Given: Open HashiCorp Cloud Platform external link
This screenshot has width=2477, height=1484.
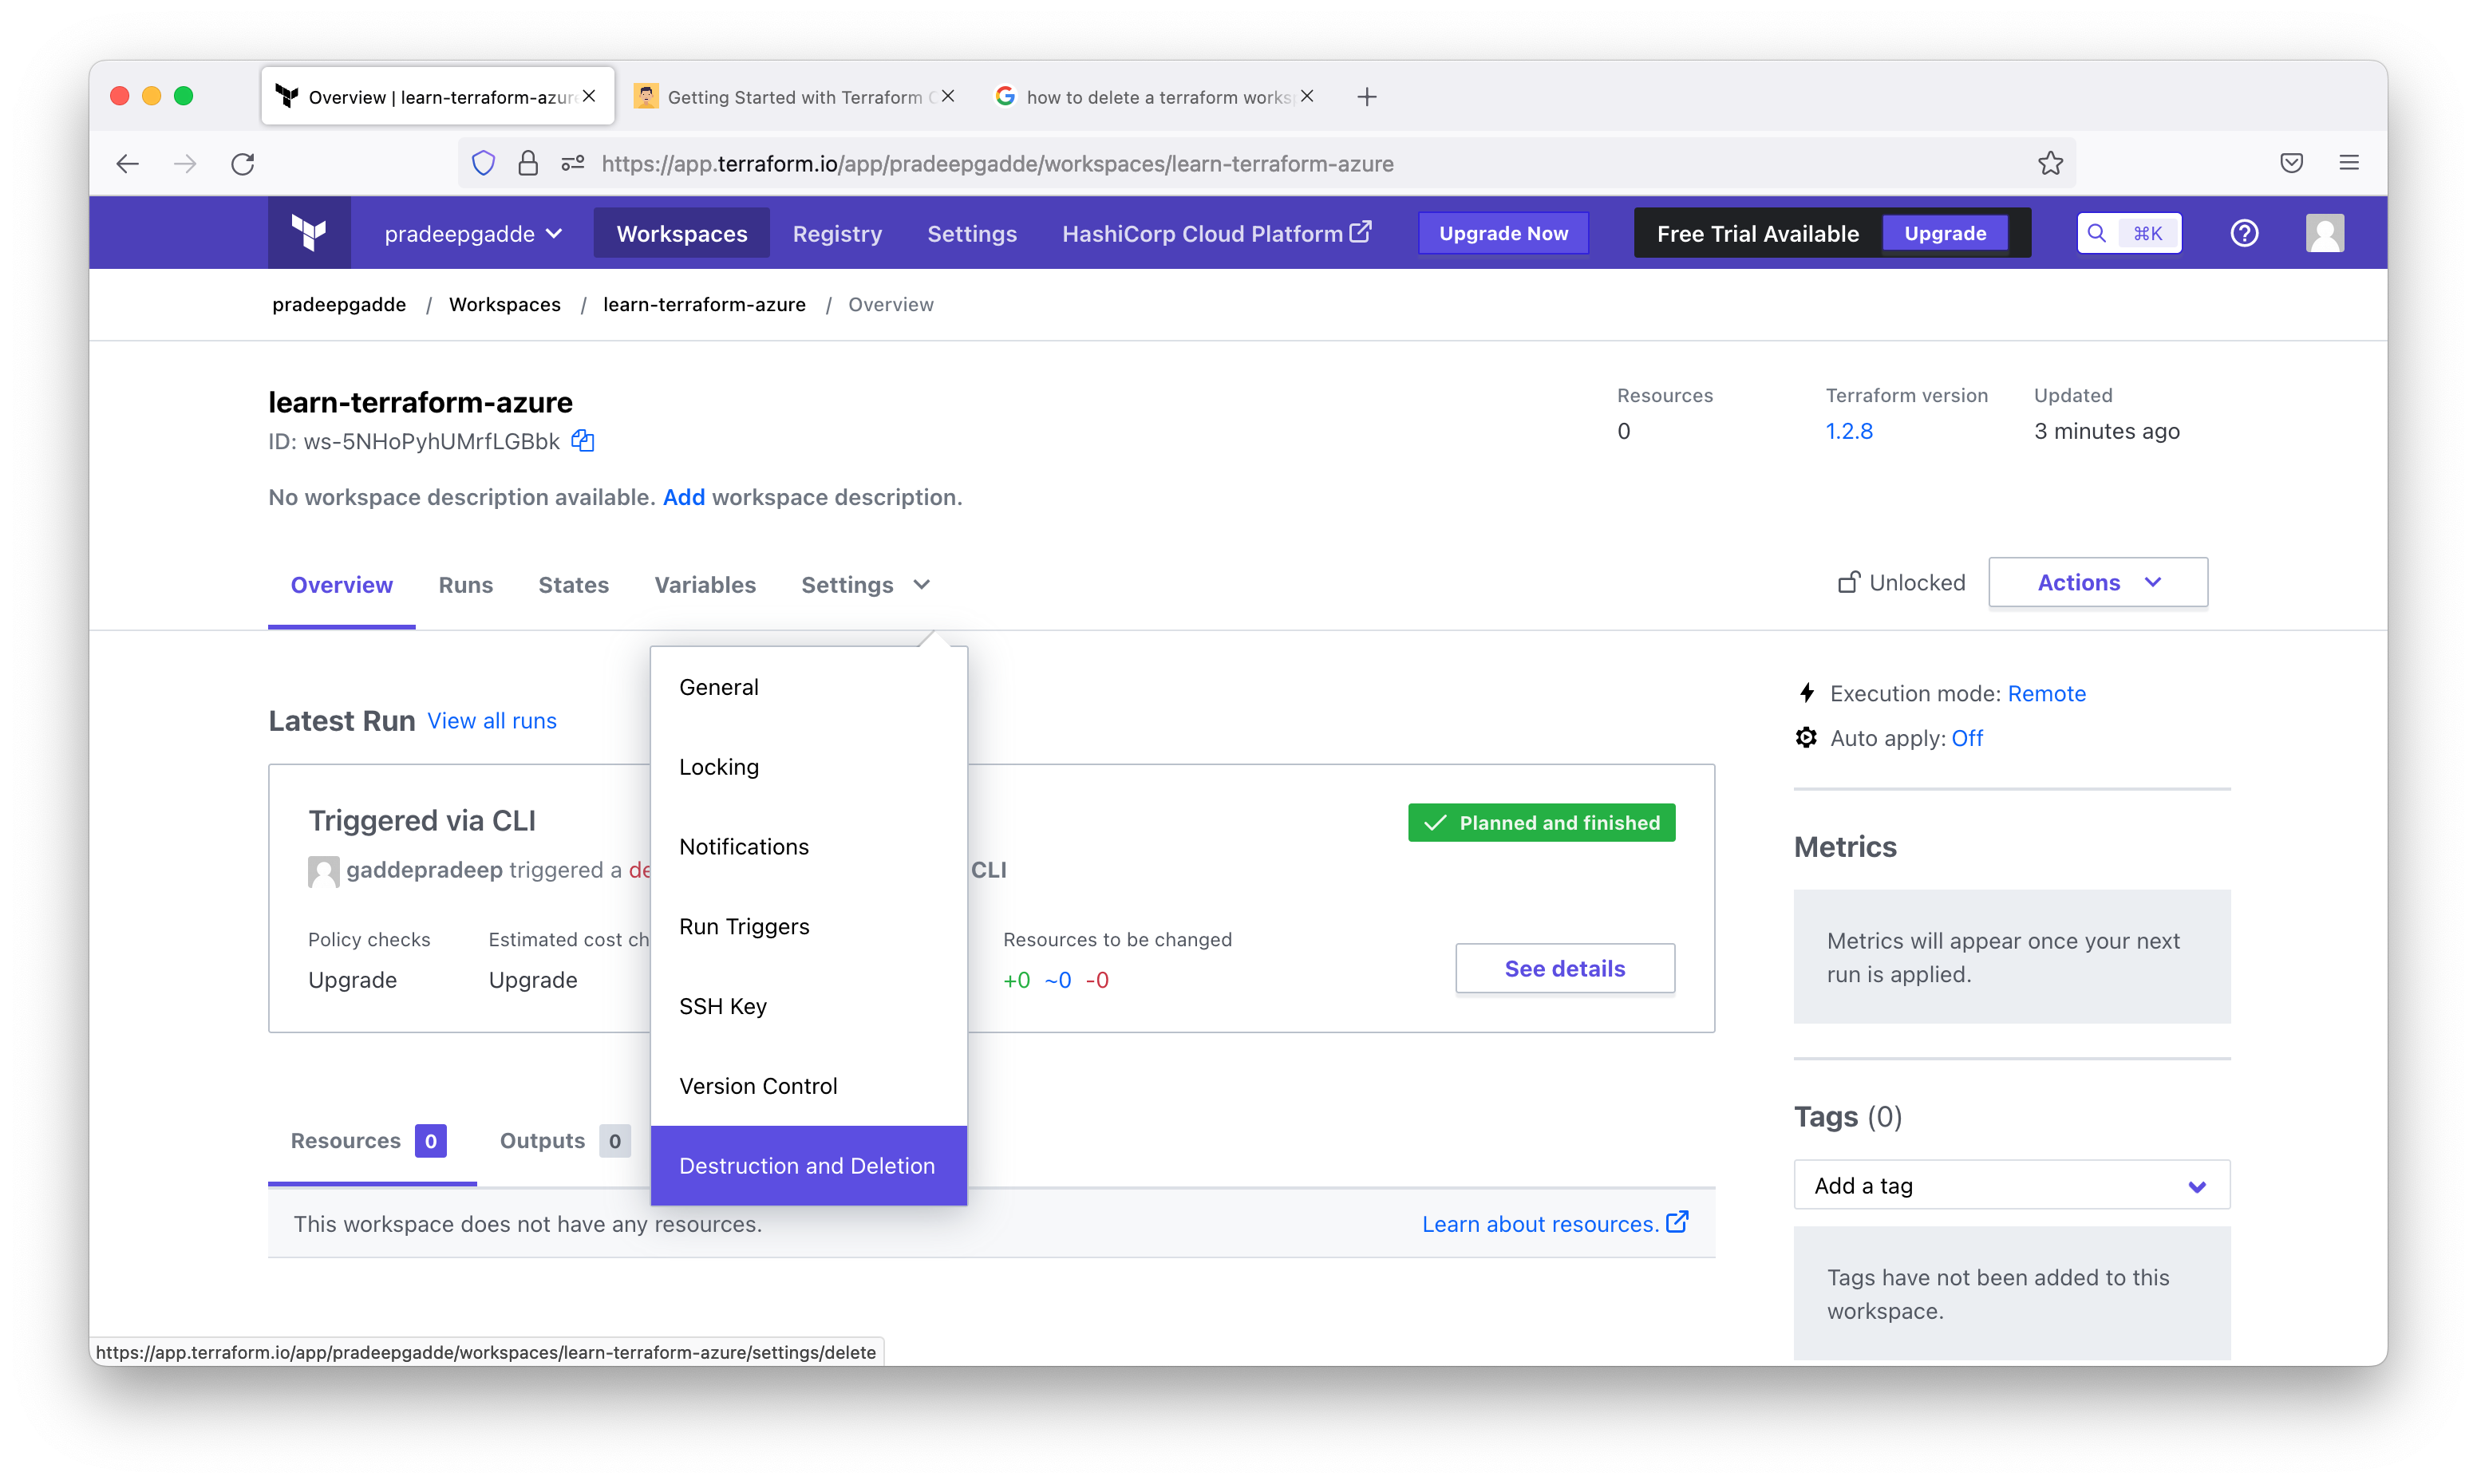Looking at the screenshot, I should click(1217, 233).
